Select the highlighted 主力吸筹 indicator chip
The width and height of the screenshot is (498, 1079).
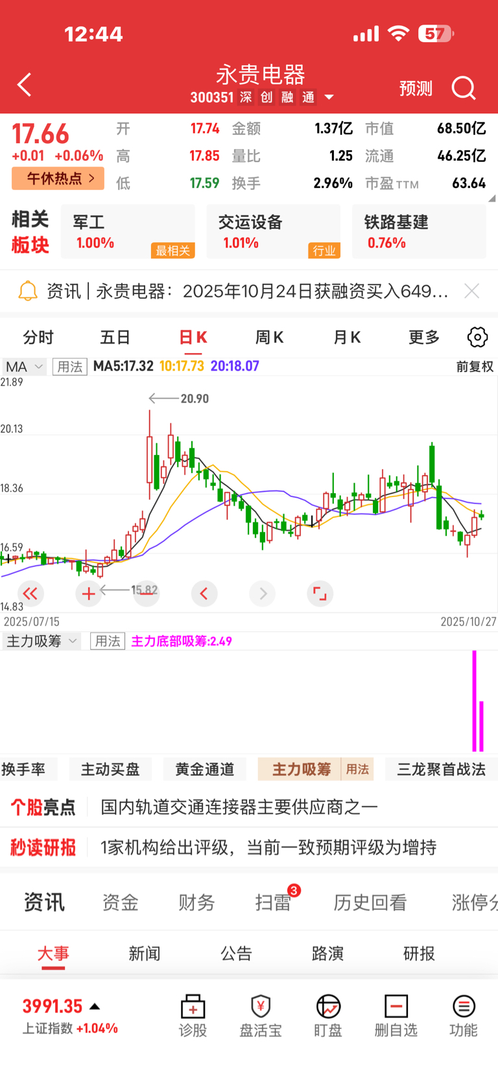click(301, 769)
